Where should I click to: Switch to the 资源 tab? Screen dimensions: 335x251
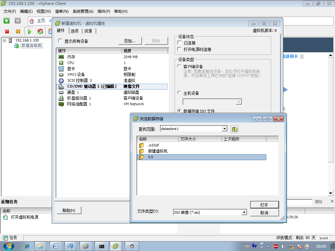tap(88, 31)
